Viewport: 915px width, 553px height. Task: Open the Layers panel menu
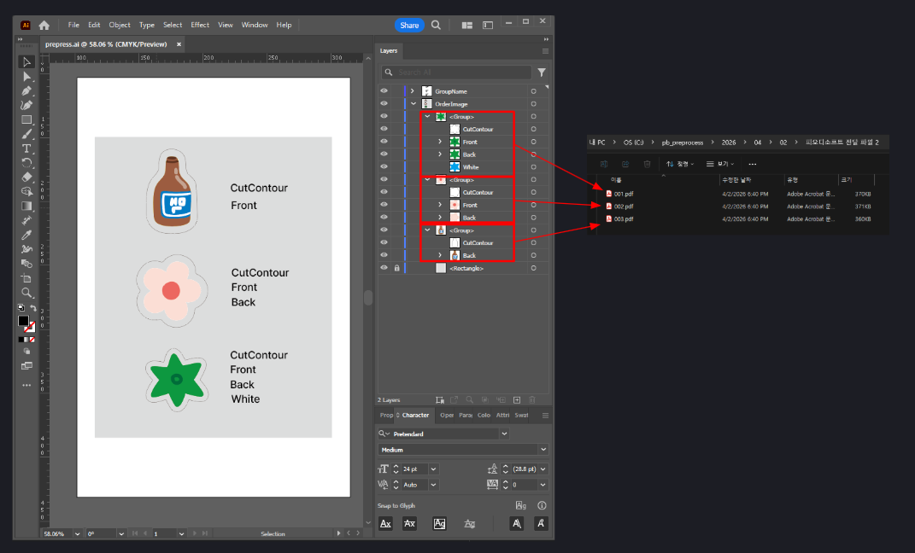[545, 51]
